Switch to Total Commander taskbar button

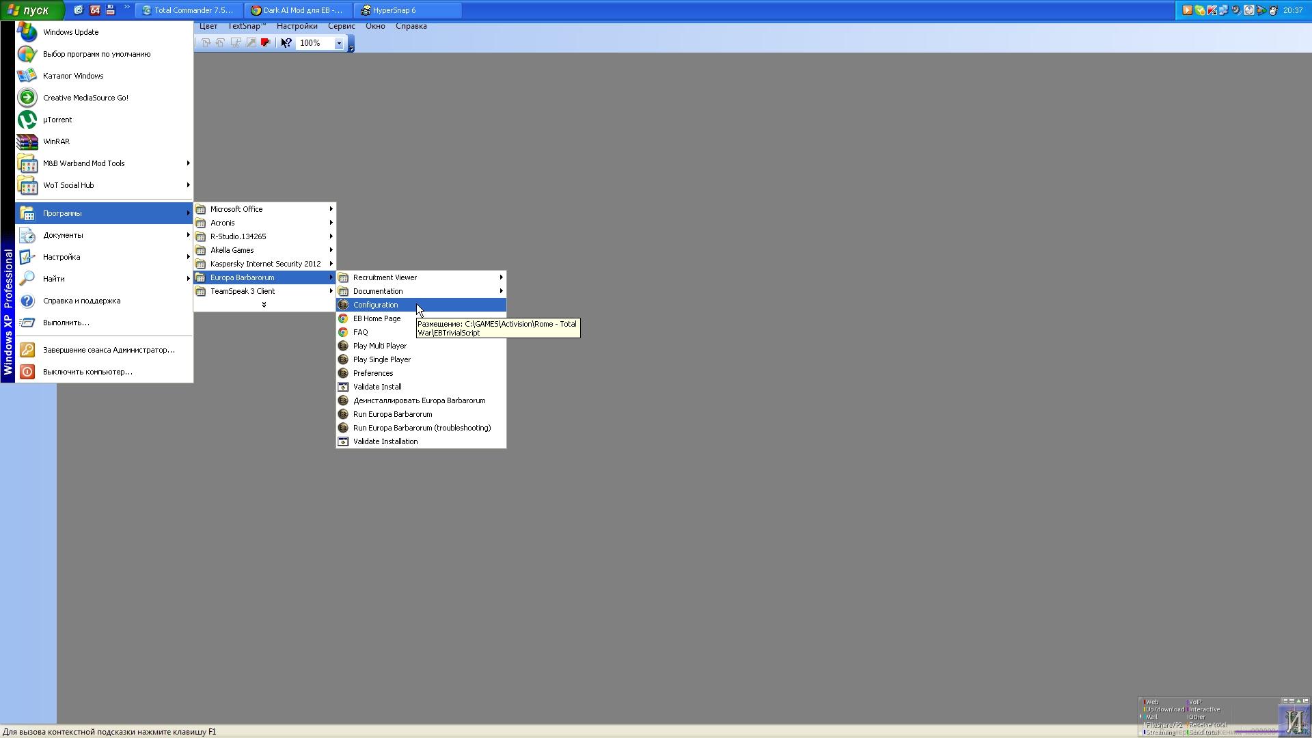pos(189,10)
